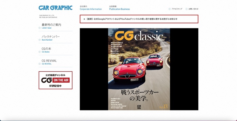Open the 【重要】 Google account notice link
Viewport: 237px width, 121px height.
tap(132, 19)
